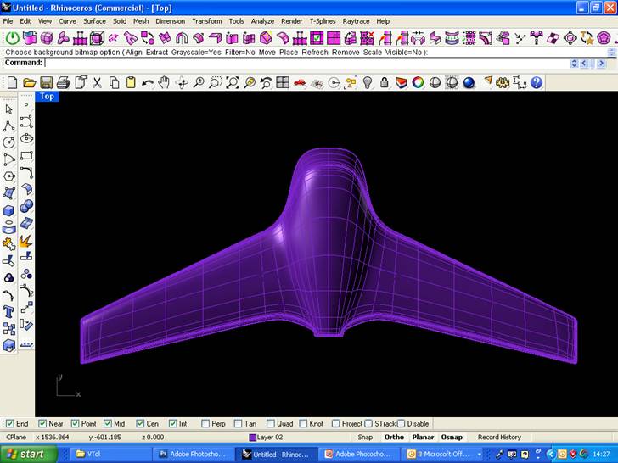Image resolution: width=618 pixels, height=463 pixels.
Task: Toggle the Point osnap checkbox
Action: [75, 424]
